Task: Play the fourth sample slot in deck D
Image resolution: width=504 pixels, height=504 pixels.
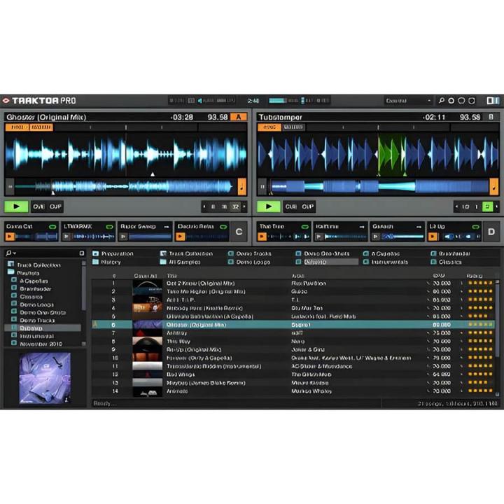Action: 433,237
